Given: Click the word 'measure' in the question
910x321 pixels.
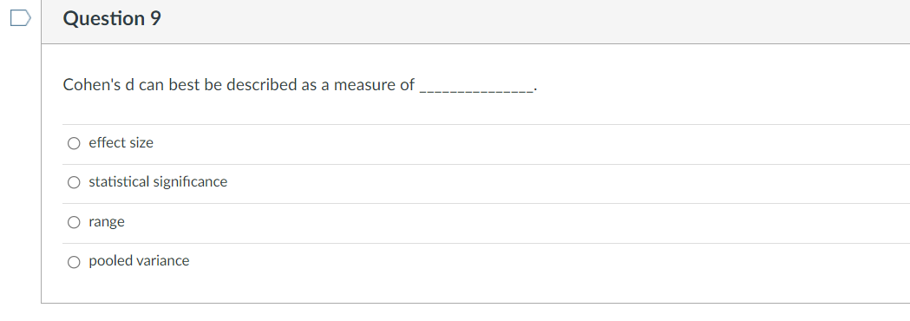Looking at the screenshot, I should [364, 85].
